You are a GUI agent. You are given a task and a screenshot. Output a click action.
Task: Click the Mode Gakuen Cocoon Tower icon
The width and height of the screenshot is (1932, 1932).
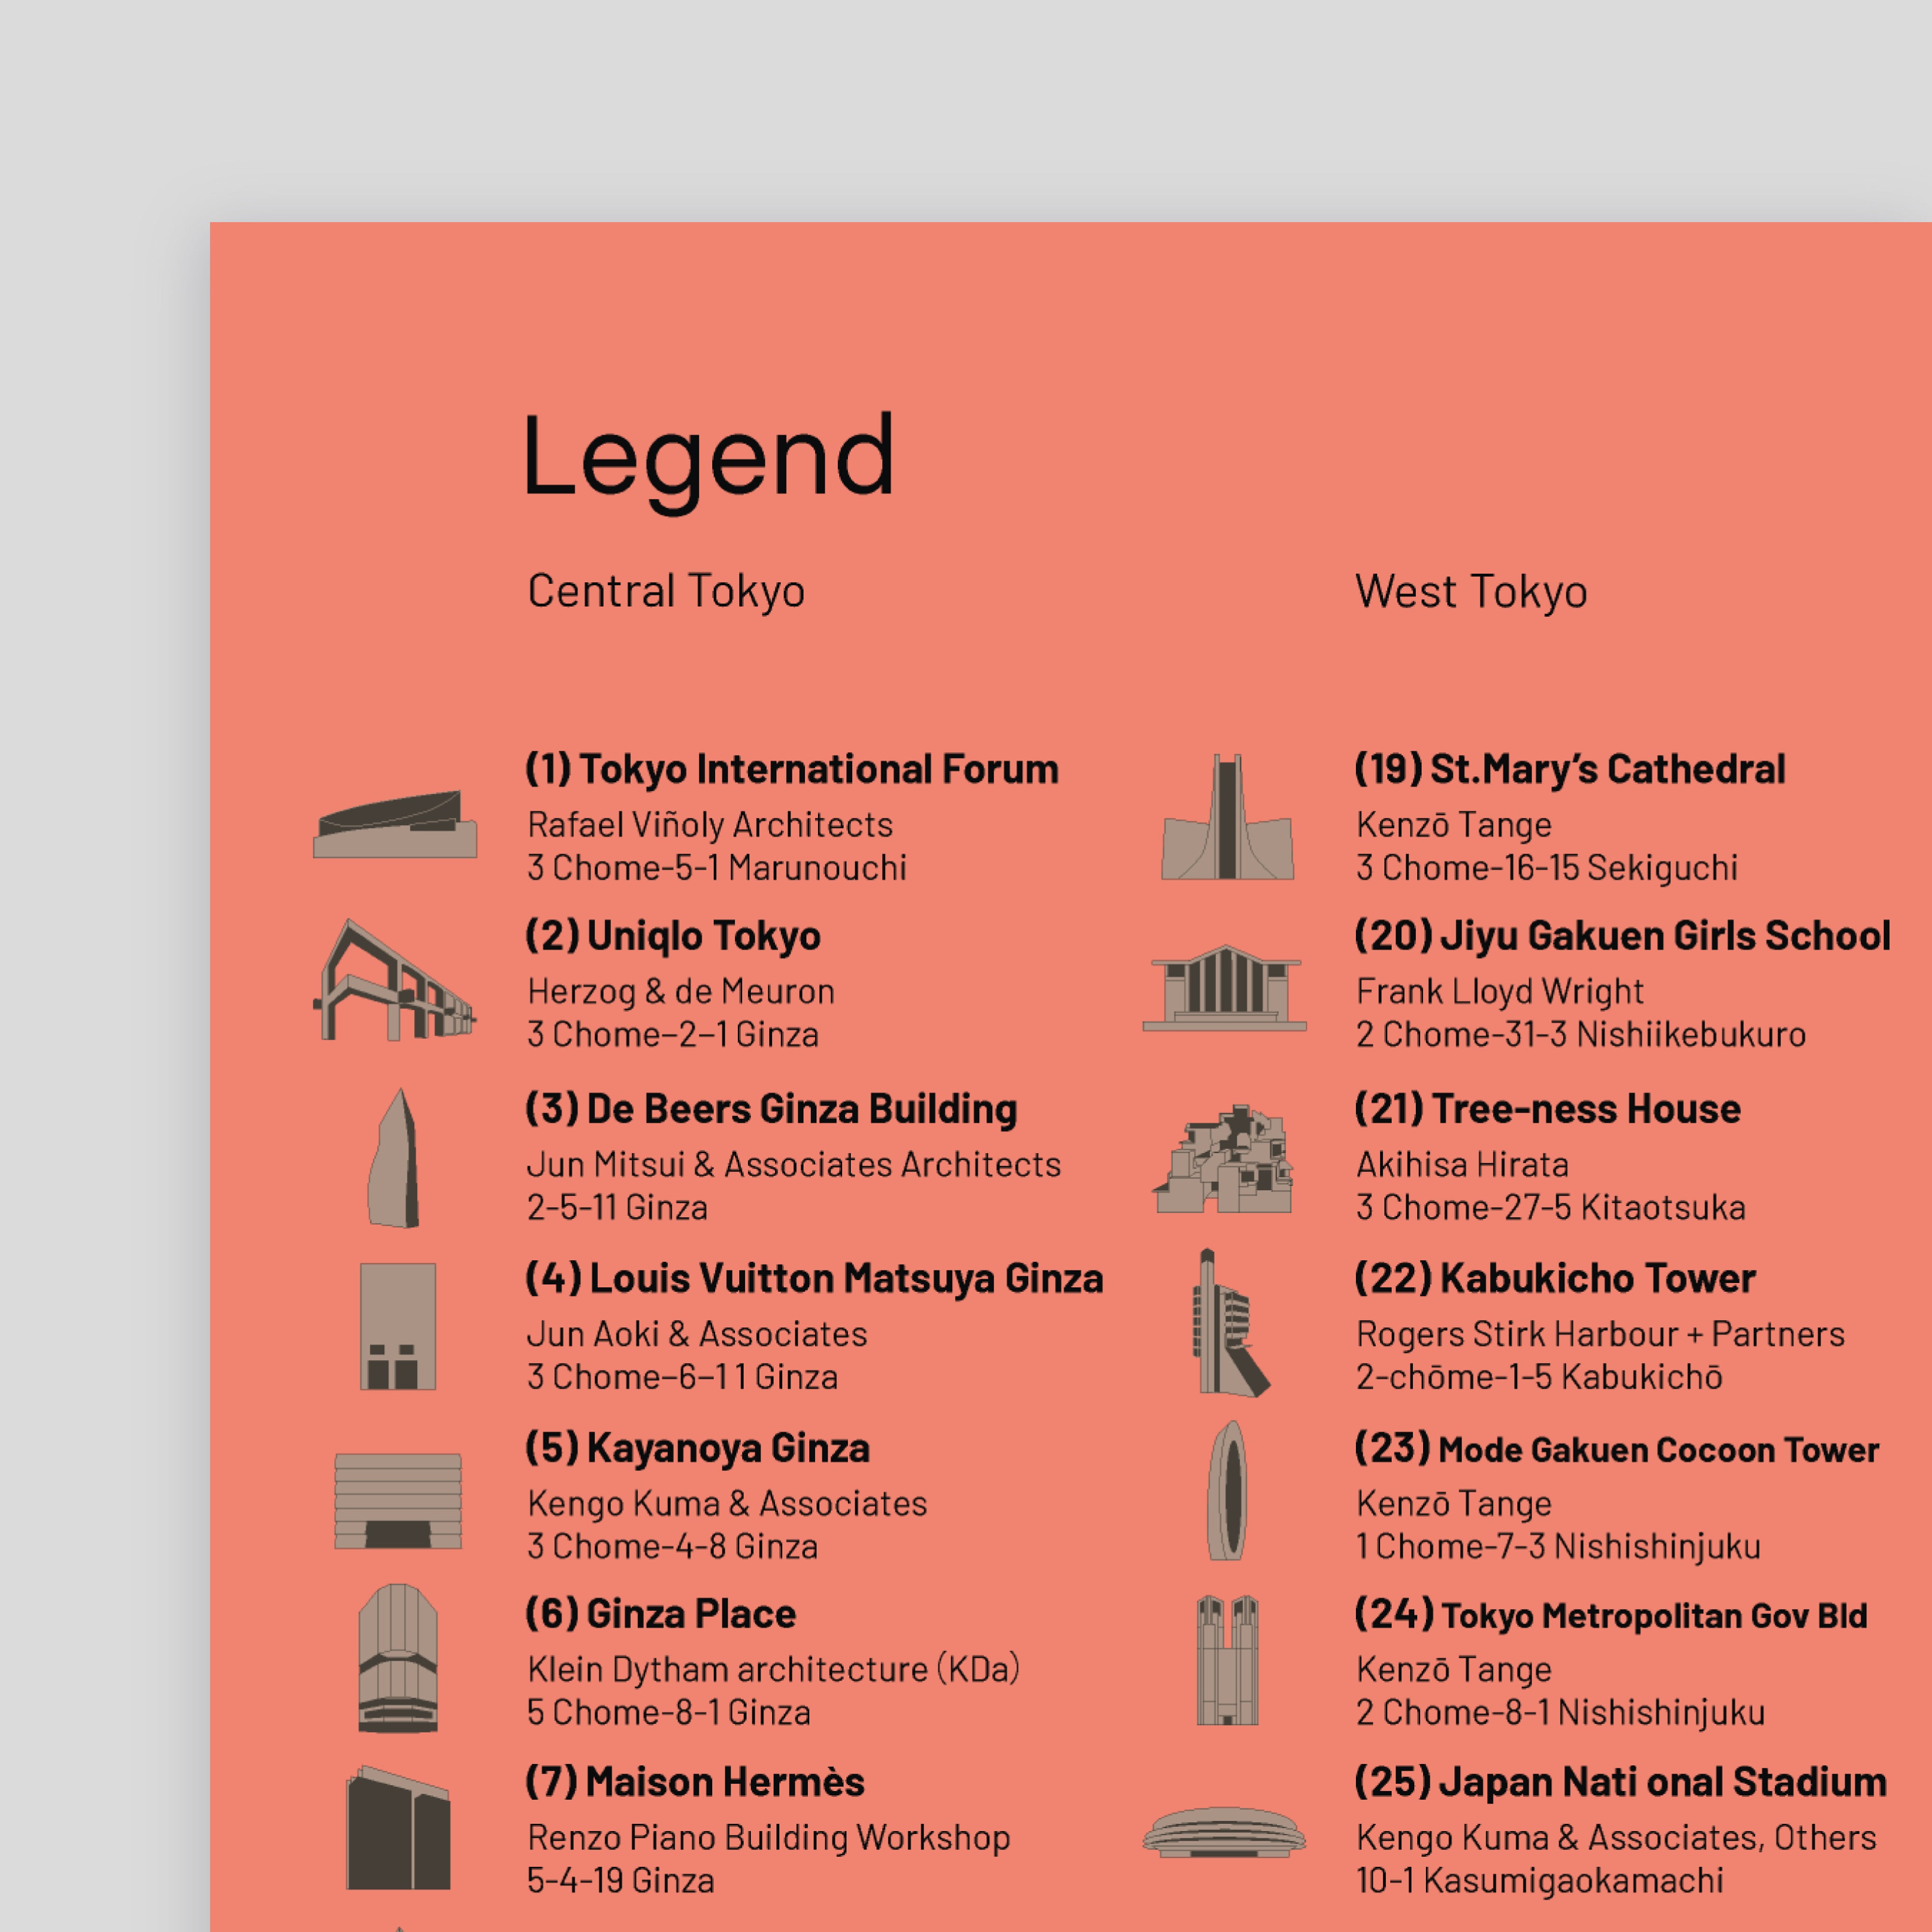[x=1227, y=1490]
